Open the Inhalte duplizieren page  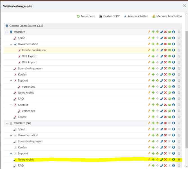[x=34, y=50]
